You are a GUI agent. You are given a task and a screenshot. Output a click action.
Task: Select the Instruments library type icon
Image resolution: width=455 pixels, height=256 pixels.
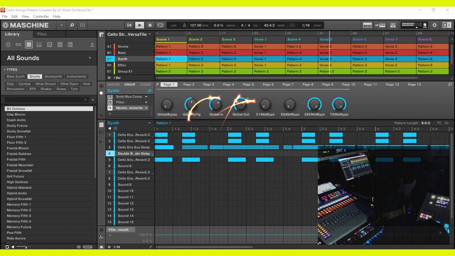click(x=39, y=44)
